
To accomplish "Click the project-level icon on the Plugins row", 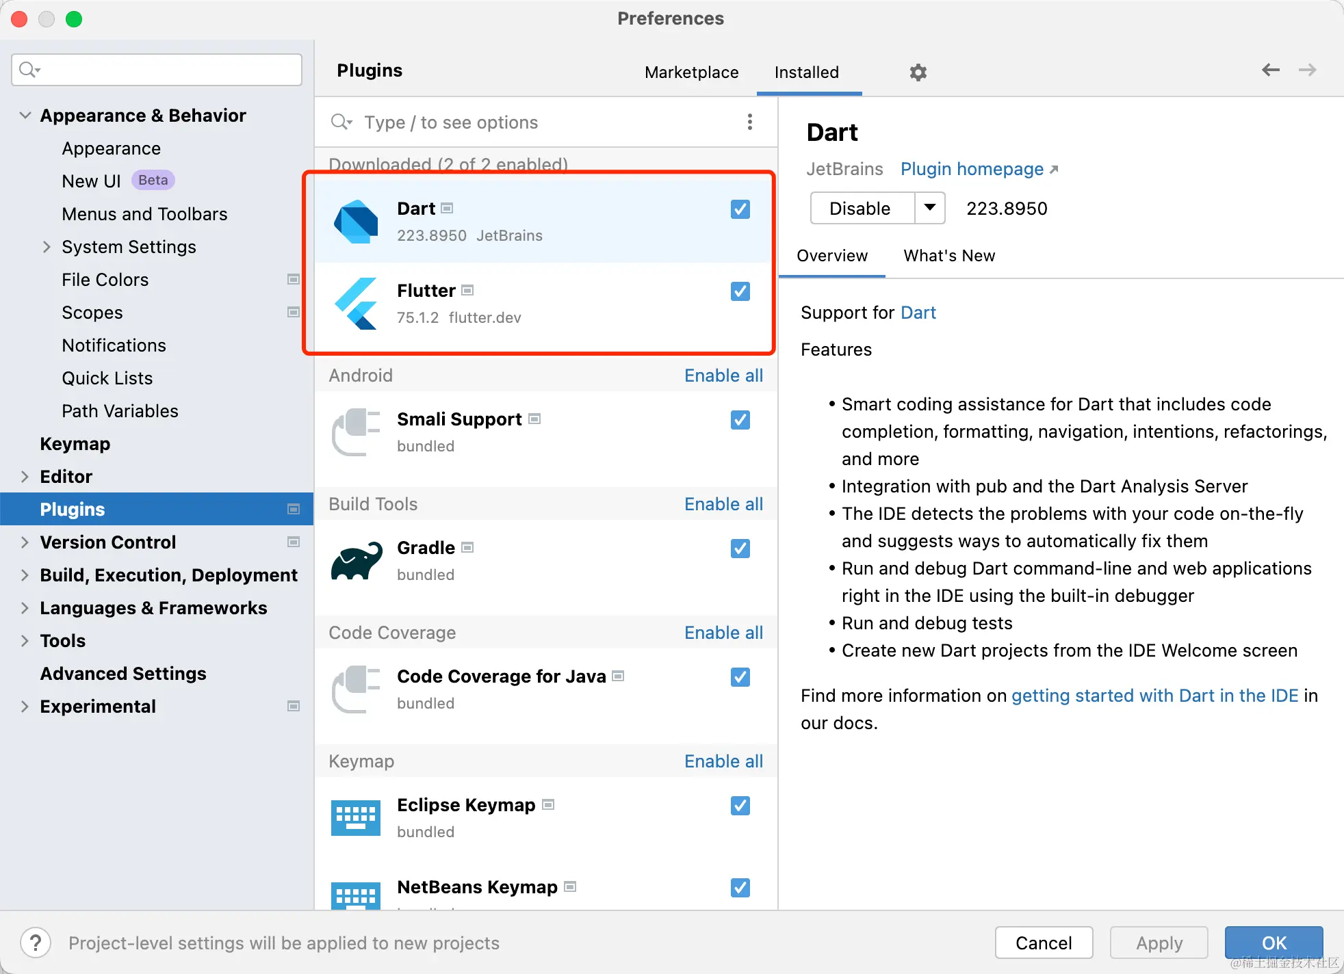I will click(x=294, y=509).
